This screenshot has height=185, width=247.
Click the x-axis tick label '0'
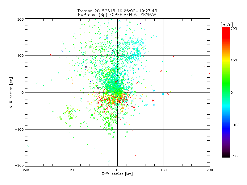[117, 170]
